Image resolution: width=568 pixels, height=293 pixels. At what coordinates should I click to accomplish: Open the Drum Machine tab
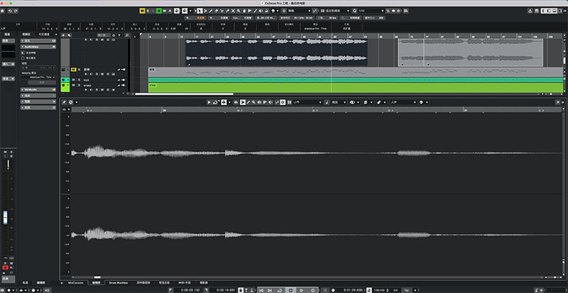(116, 282)
